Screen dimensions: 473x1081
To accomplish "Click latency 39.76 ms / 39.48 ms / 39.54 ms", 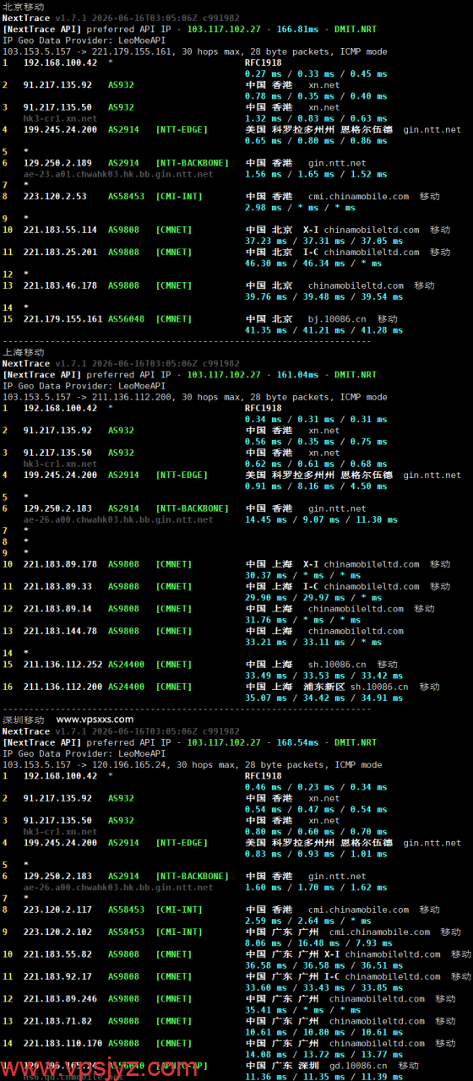I will click(x=324, y=296).
